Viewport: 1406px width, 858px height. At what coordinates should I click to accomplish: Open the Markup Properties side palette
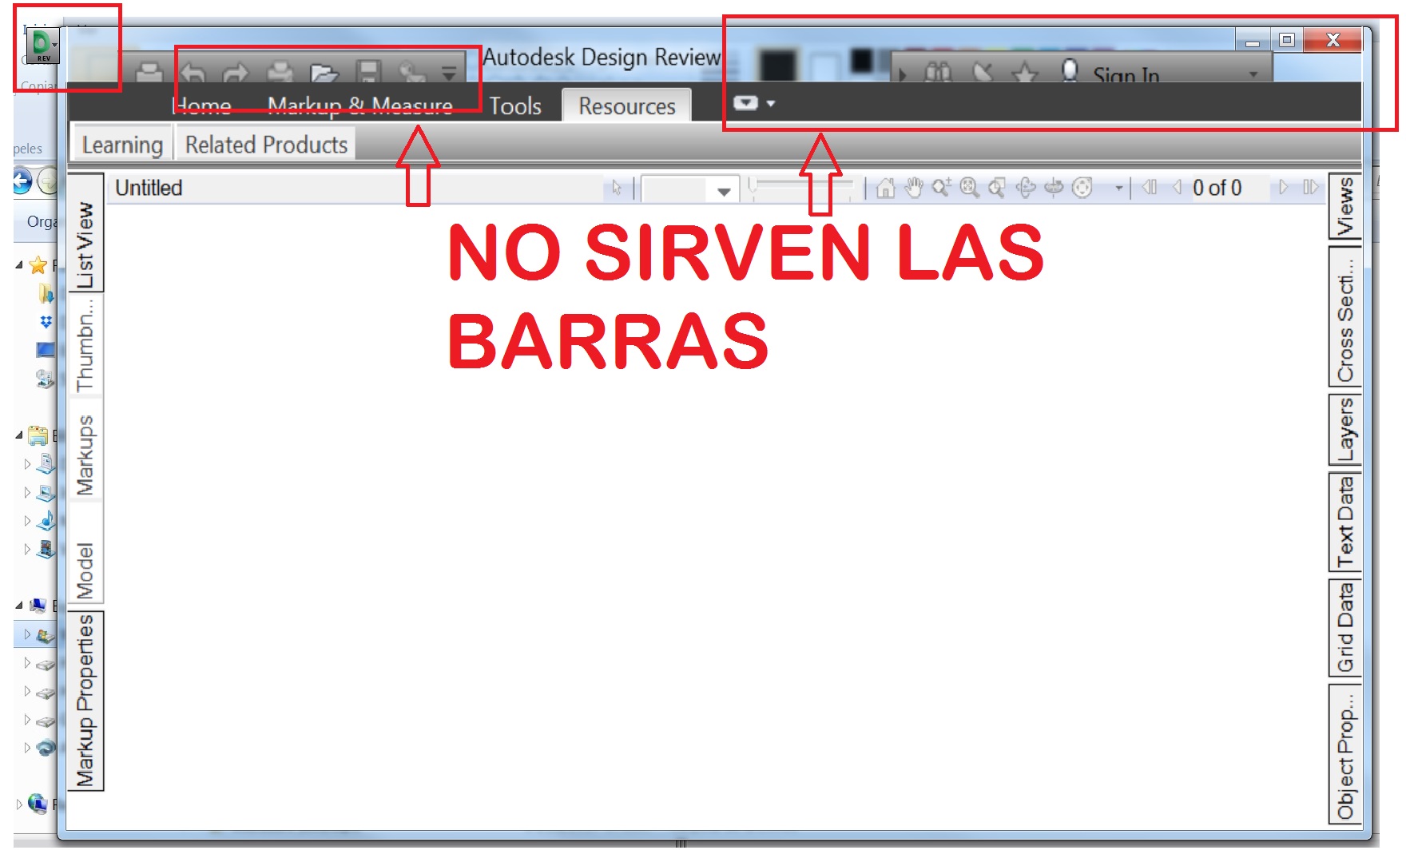pyautogui.click(x=85, y=701)
